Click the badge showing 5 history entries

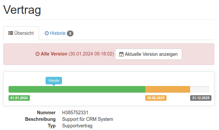(x=70, y=33)
